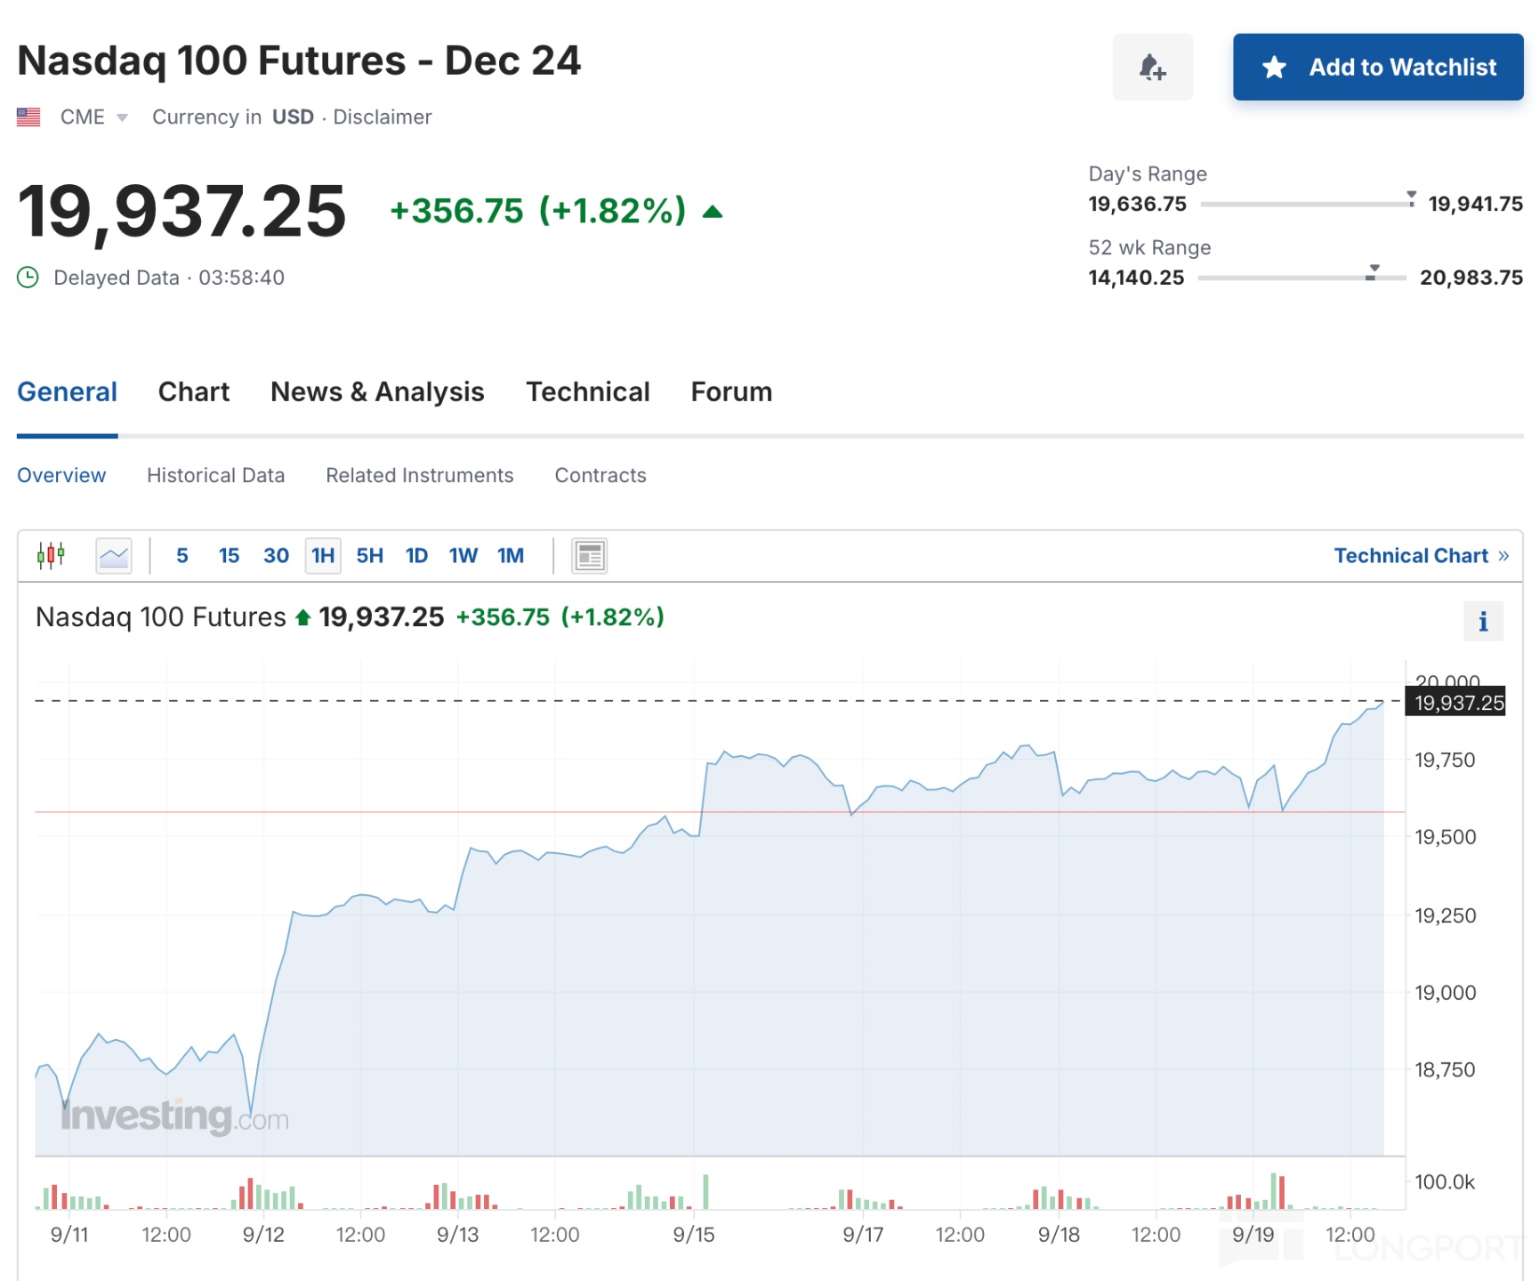Open the Contracts link

tap(600, 476)
